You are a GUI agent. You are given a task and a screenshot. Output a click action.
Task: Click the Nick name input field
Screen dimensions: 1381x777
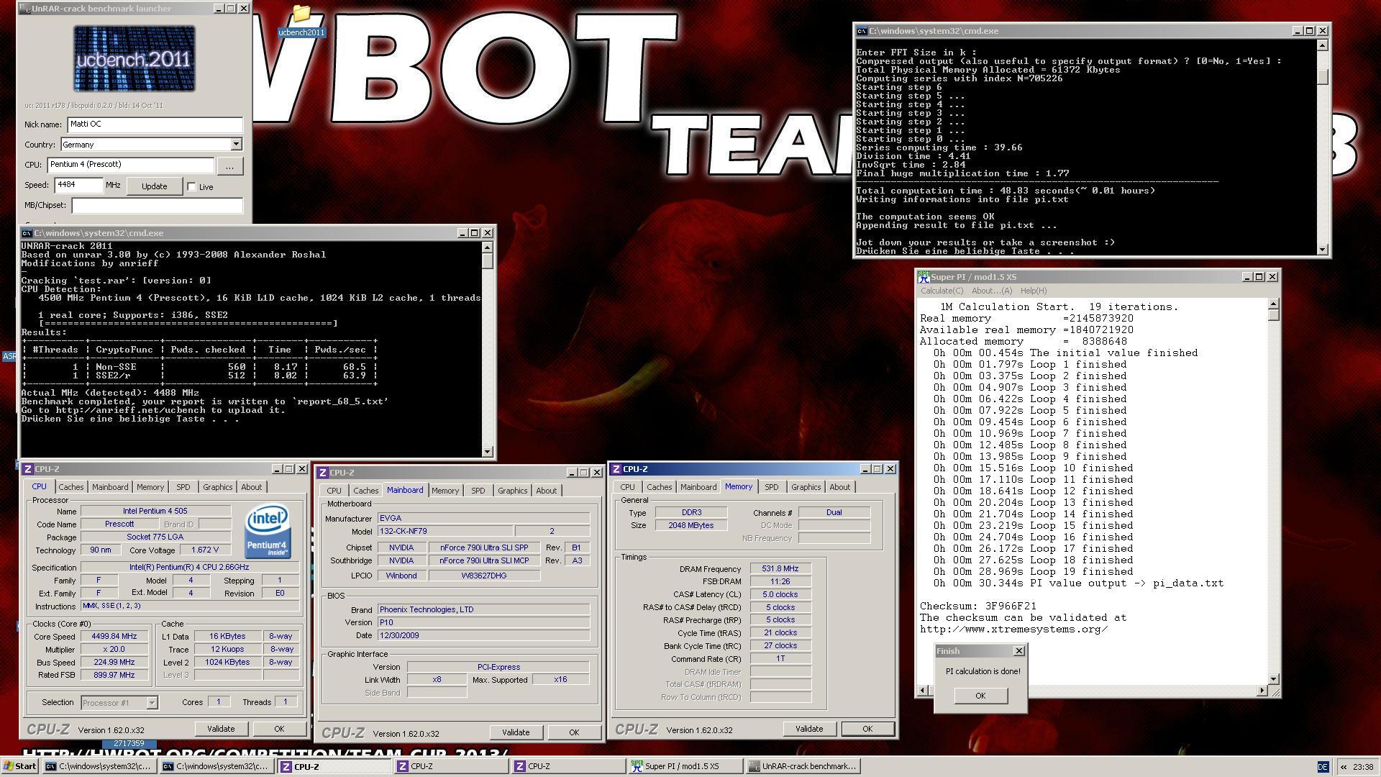[x=155, y=124]
